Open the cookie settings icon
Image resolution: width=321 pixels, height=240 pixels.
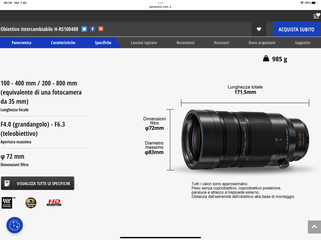pos(14,225)
